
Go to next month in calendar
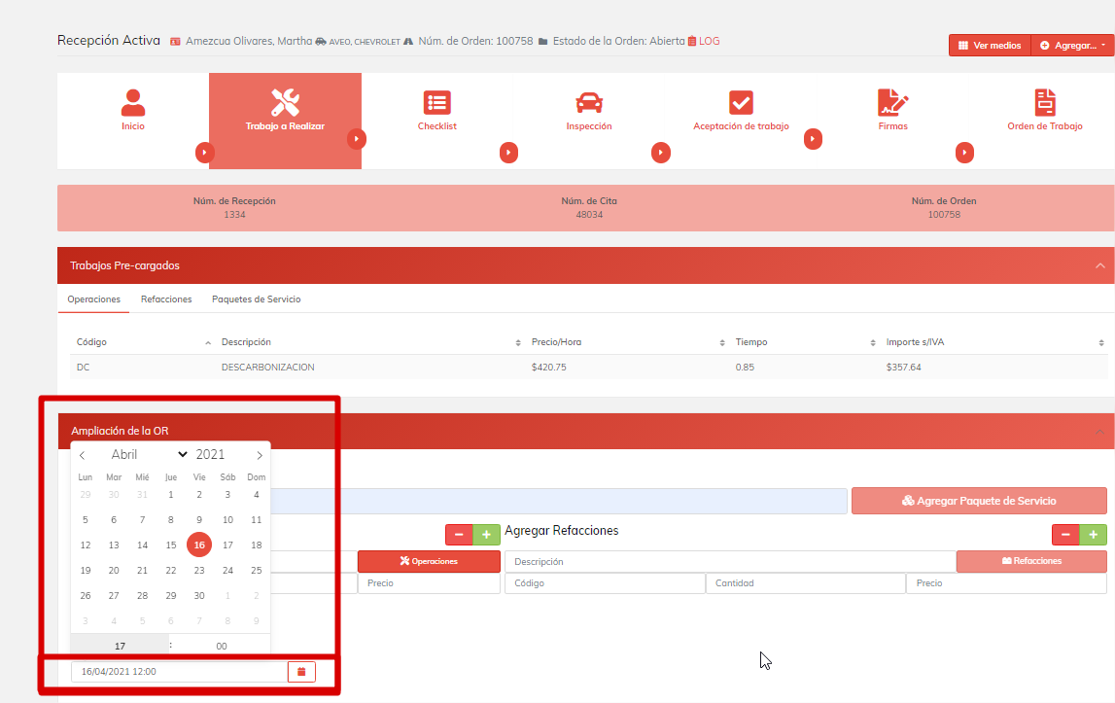pos(259,455)
